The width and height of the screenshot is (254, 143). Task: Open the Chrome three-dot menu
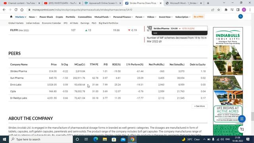(x=250, y=10)
